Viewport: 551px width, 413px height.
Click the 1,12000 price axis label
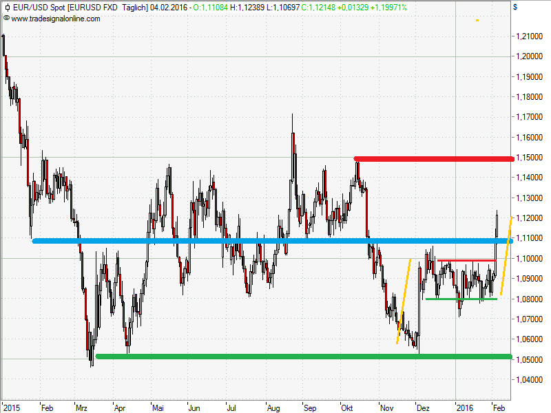[x=529, y=218]
